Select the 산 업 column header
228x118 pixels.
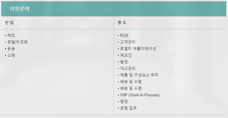9,23
